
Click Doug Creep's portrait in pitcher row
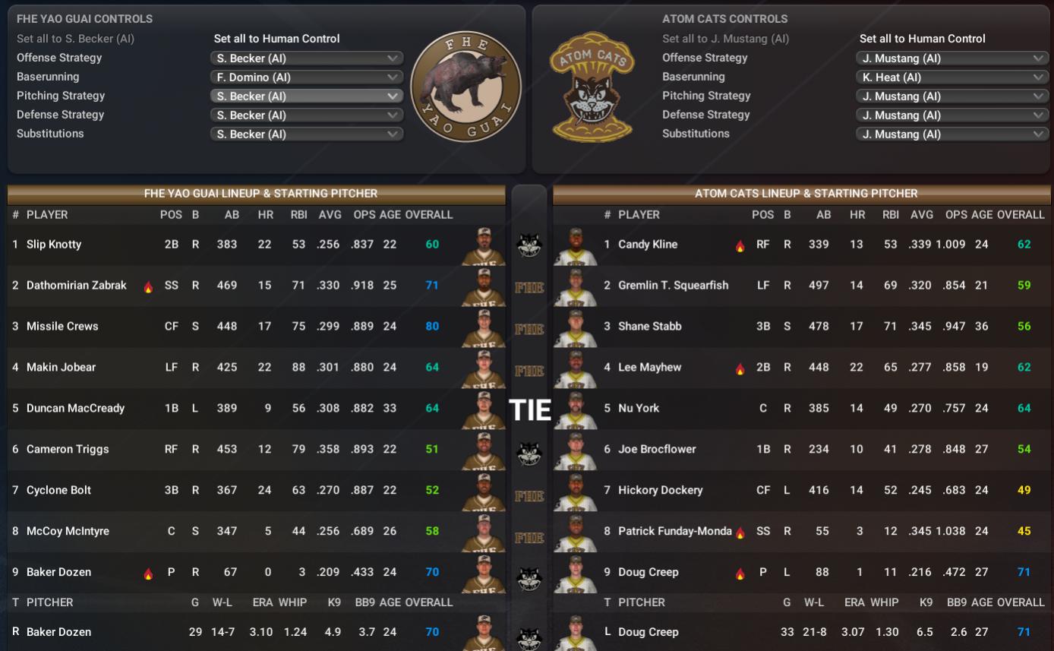(x=576, y=633)
